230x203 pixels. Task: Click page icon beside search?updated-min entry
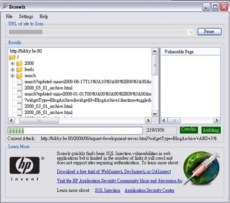pos(20,94)
